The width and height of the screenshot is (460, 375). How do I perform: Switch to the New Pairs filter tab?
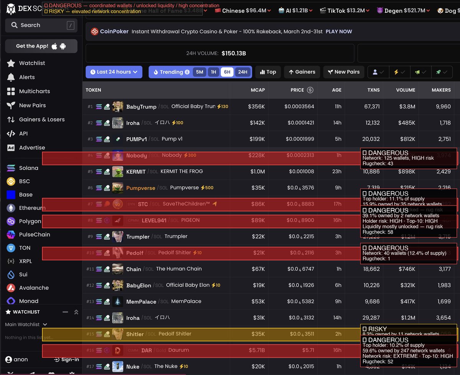[344, 72]
